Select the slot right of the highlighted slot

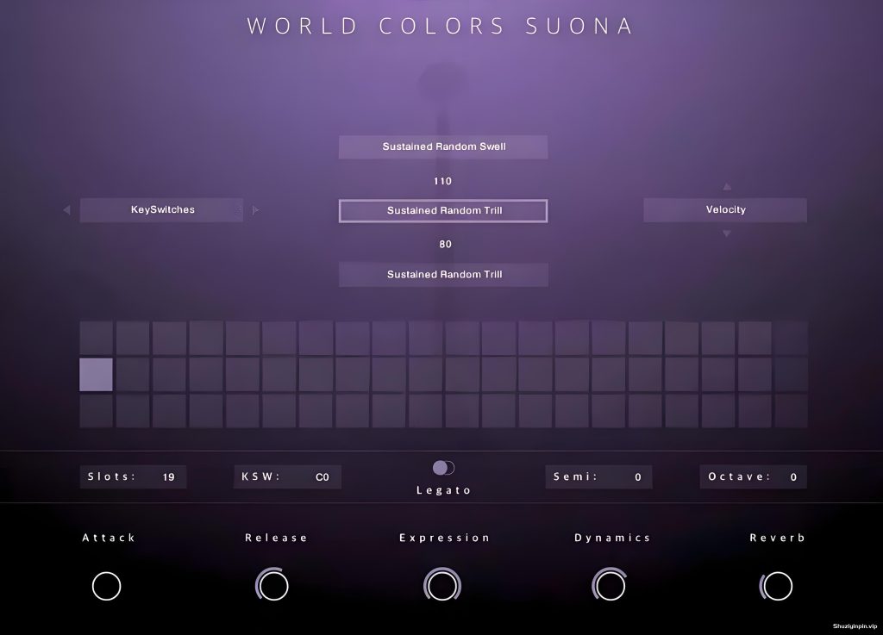click(133, 375)
